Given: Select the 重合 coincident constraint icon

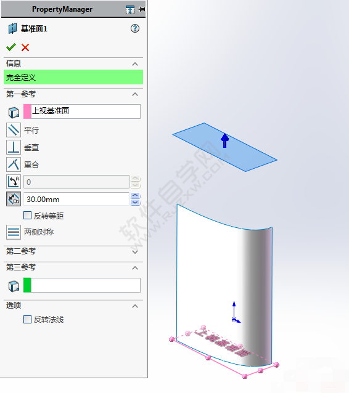Looking at the screenshot, I should coord(14,164).
